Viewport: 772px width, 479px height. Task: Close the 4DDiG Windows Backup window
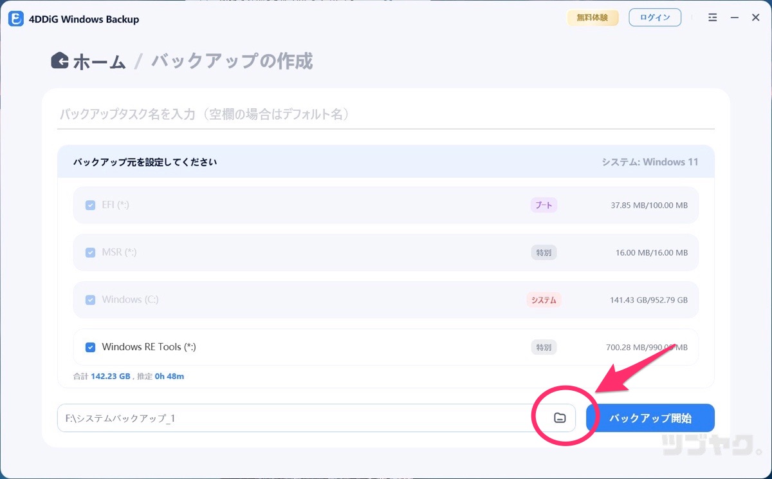click(756, 18)
